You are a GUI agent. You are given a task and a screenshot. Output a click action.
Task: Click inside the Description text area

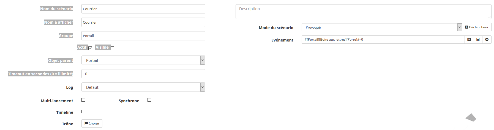363,12
